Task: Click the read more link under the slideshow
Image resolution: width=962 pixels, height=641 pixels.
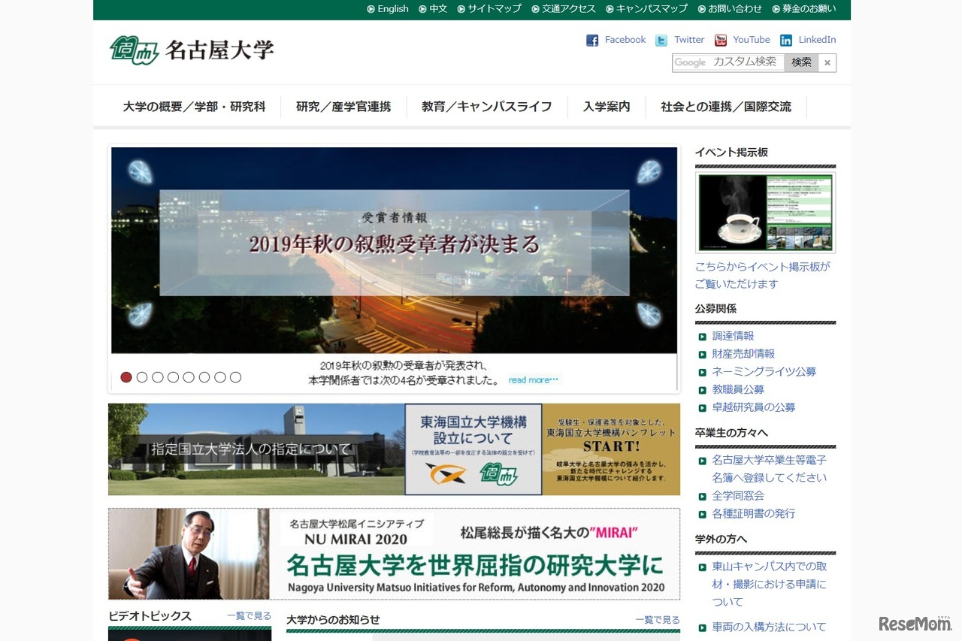Action: (x=534, y=380)
